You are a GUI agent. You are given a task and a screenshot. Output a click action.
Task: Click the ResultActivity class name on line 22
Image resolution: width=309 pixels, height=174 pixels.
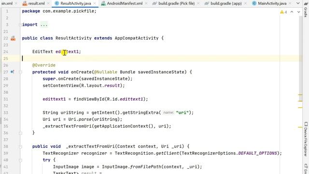pyautogui.click(x=73, y=38)
